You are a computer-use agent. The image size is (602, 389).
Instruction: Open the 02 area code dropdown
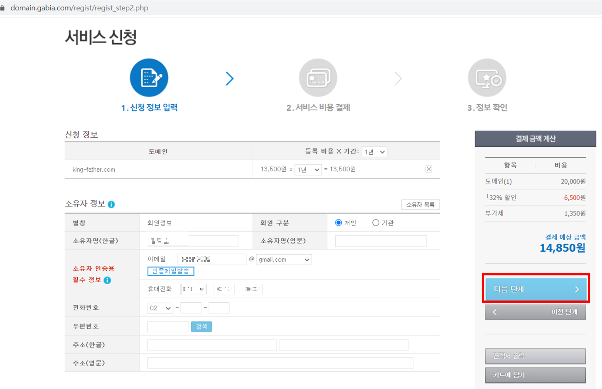tap(160, 308)
